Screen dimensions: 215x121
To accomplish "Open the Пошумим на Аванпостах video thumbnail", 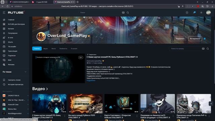I will coord(158,104).
